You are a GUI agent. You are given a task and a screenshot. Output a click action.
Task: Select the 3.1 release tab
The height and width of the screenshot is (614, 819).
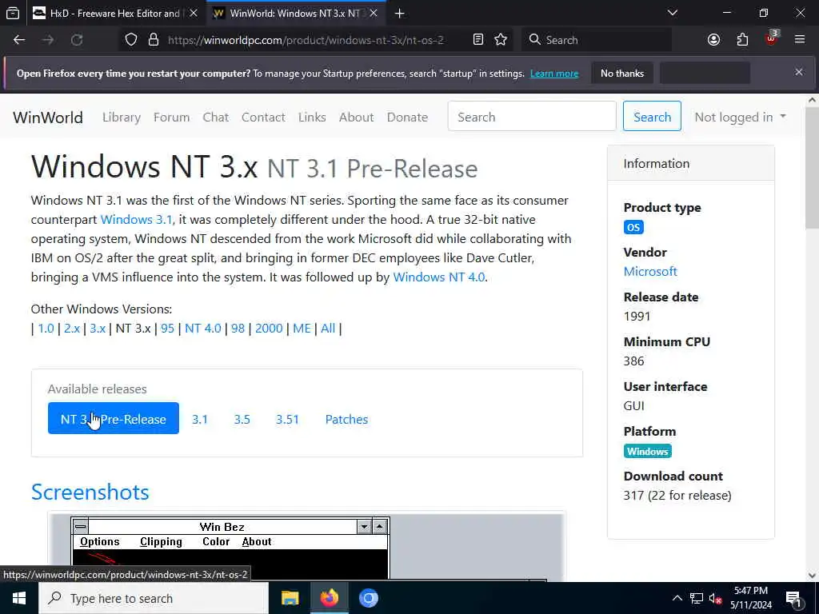199,419
